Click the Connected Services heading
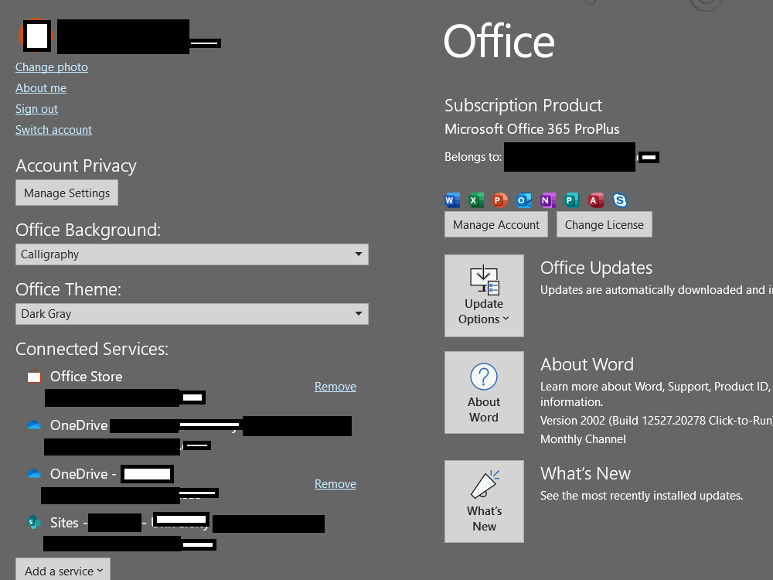This screenshot has width=773, height=580. tap(92, 350)
